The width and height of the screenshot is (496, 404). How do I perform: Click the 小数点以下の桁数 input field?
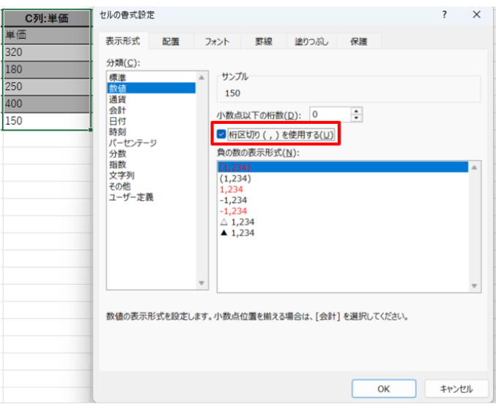[329, 114]
